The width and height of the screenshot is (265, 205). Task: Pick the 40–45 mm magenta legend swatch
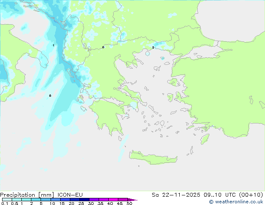(x=113, y=200)
